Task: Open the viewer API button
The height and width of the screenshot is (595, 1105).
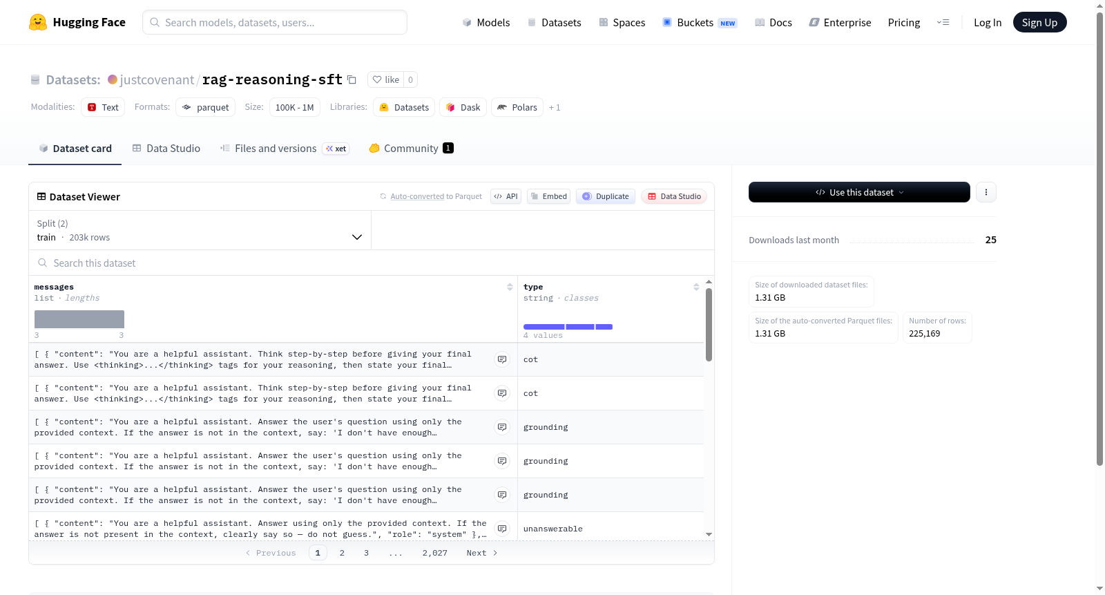Action: click(x=506, y=196)
